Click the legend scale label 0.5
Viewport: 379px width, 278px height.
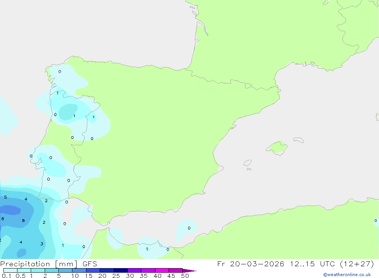tap(20, 276)
